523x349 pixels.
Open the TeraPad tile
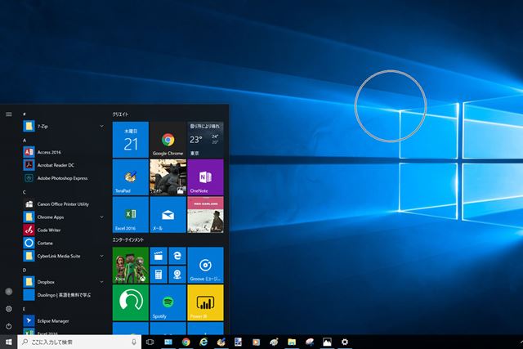131,177
